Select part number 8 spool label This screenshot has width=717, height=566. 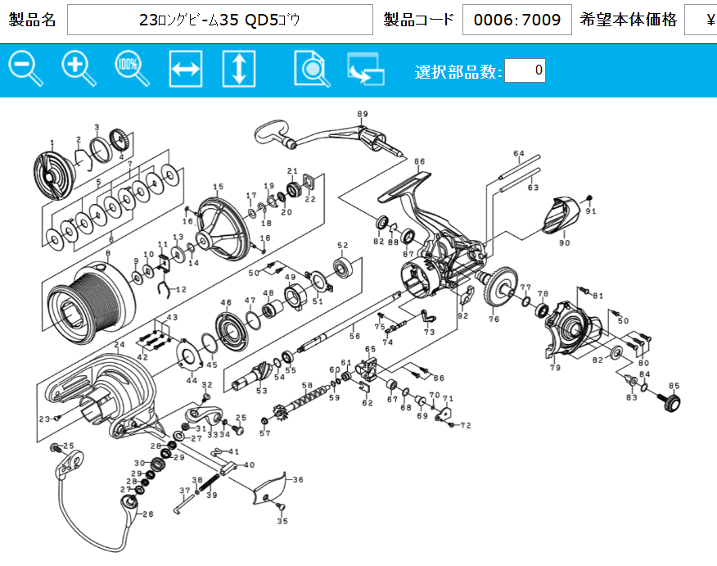(x=108, y=253)
